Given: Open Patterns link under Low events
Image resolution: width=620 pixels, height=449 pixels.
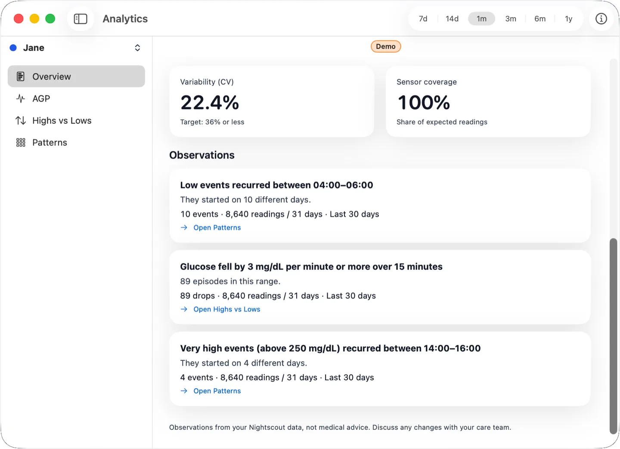Looking at the screenshot, I should 217,228.
